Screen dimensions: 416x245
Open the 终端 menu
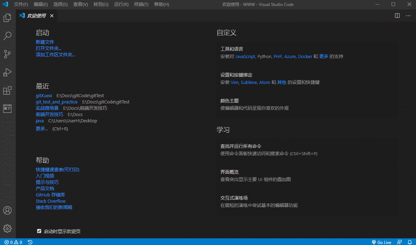point(141,5)
